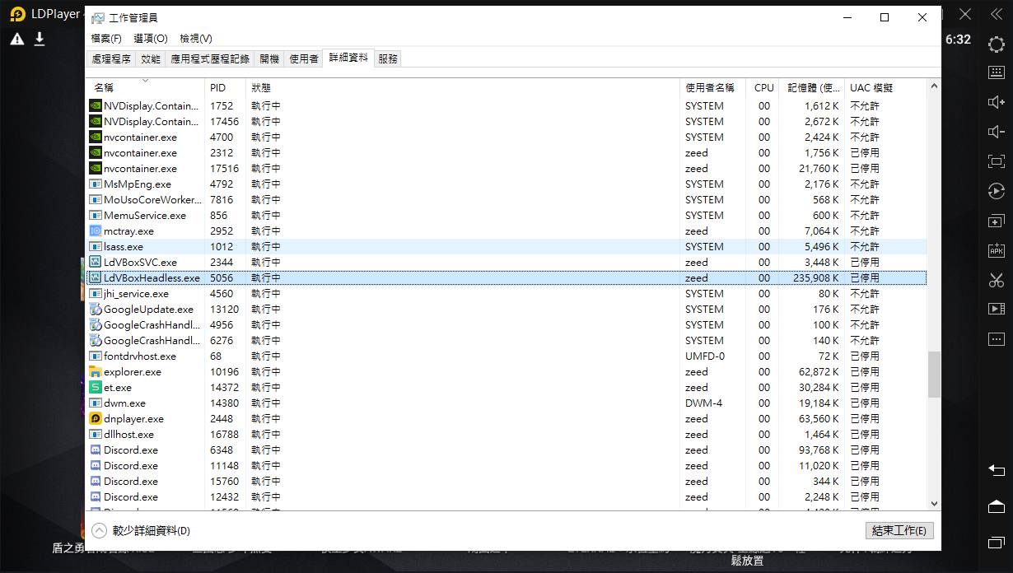Viewport: 1013px width, 573px height.
Task: Select the fontdrvhost.exe row
Action: click(506, 356)
